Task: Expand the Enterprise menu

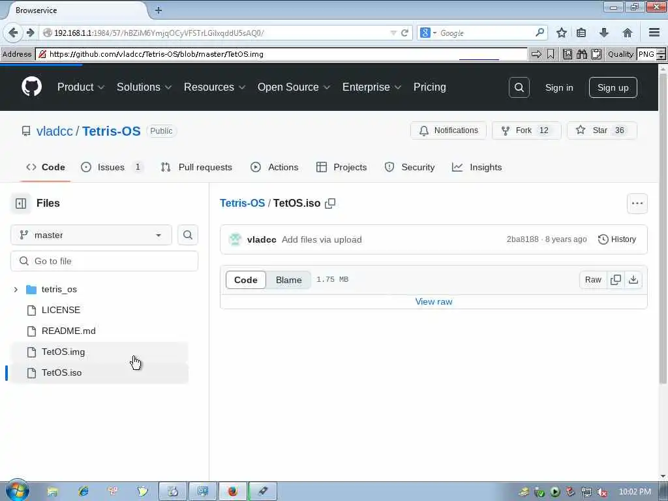Action: (x=372, y=87)
